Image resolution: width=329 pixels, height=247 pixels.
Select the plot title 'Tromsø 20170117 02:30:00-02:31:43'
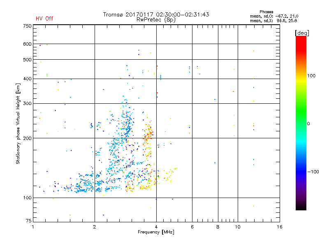[x=156, y=14]
